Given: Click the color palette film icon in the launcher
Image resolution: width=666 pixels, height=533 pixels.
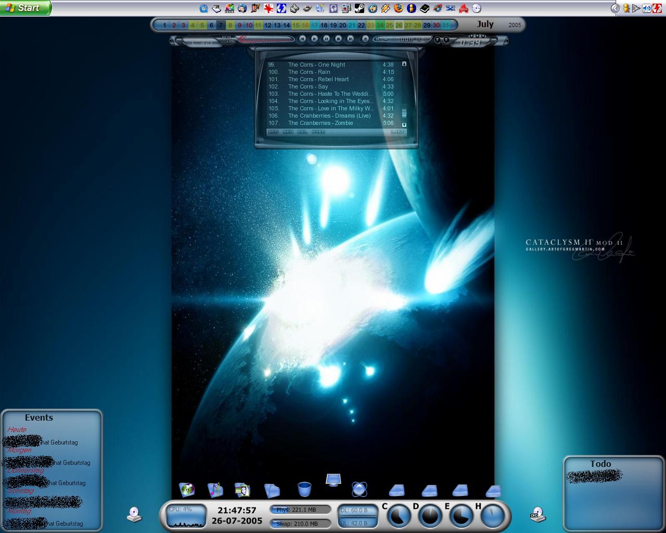Looking at the screenshot, I should [x=229, y=8].
